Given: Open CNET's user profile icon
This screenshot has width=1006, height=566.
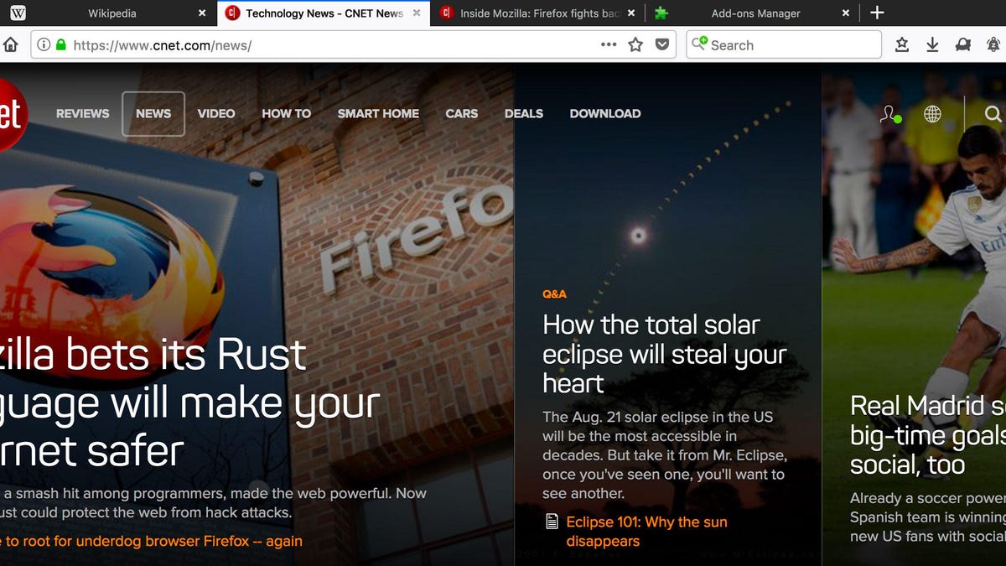Looking at the screenshot, I should 888,114.
